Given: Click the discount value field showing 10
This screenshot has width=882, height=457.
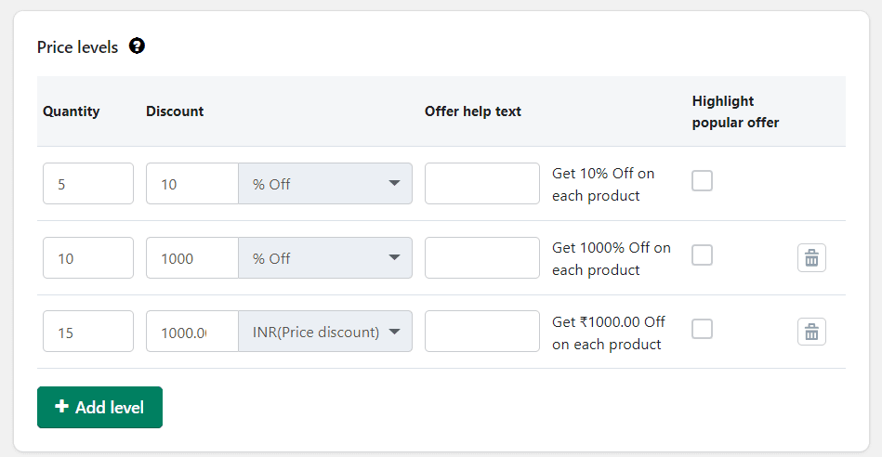Looking at the screenshot, I should (x=192, y=184).
